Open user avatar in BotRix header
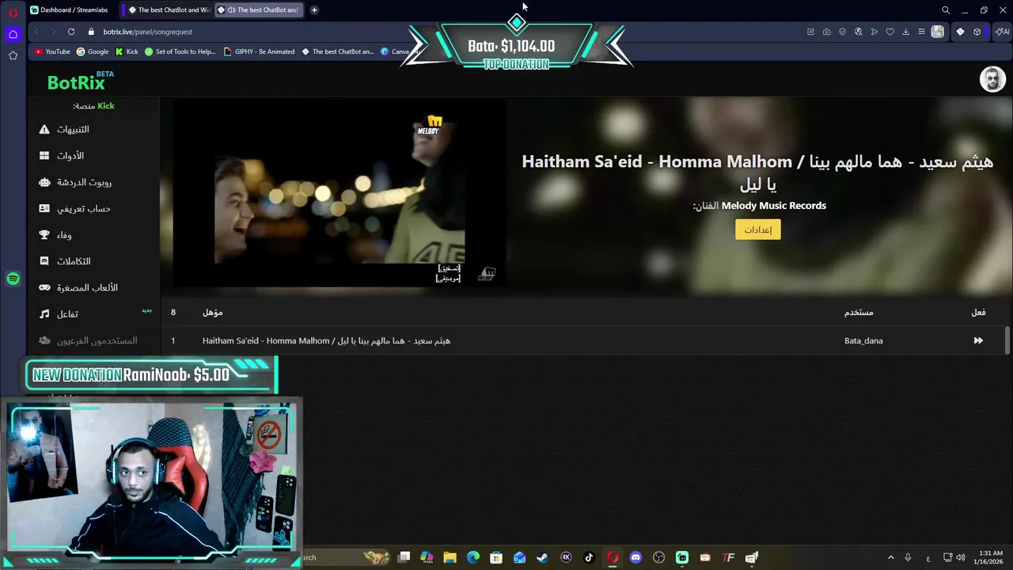The height and width of the screenshot is (570, 1013). [x=992, y=79]
